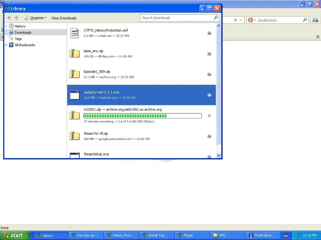321x240 pixels.
Task: Switch to the VM2 folder taskbar button
Action: [228, 236]
